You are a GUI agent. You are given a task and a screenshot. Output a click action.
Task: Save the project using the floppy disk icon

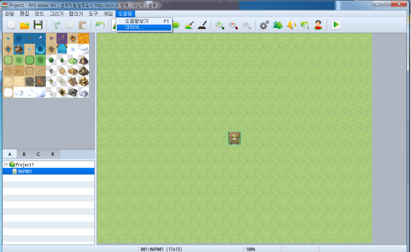[38, 25]
